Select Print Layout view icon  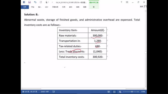[x=114, y=92]
